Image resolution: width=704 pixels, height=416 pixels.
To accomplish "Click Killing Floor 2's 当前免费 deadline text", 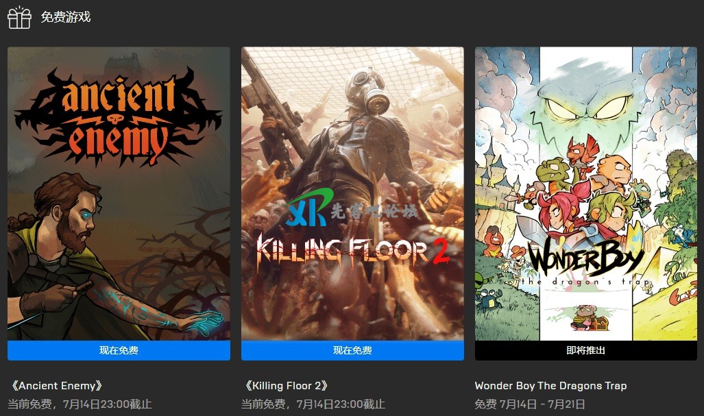I will (x=313, y=404).
